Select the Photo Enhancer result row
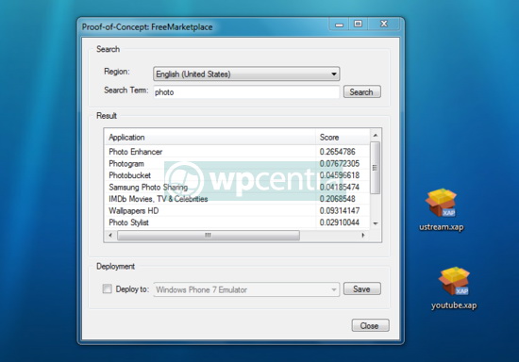Viewport: 519px width, 362px height. (x=237, y=152)
